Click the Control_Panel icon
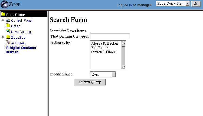The height and width of the screenshot is (116, 203). coord(8,20)
